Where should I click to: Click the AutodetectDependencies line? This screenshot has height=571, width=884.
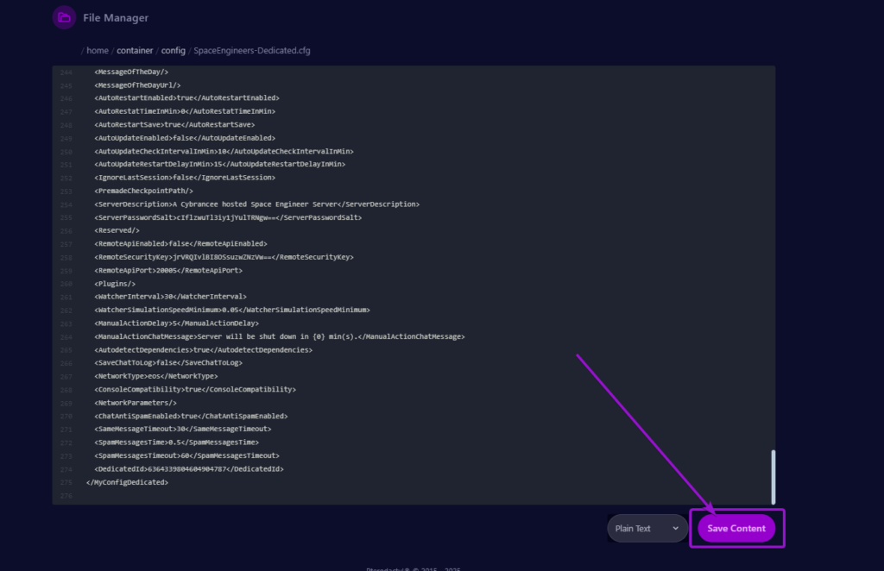click(x=204, y=350)
